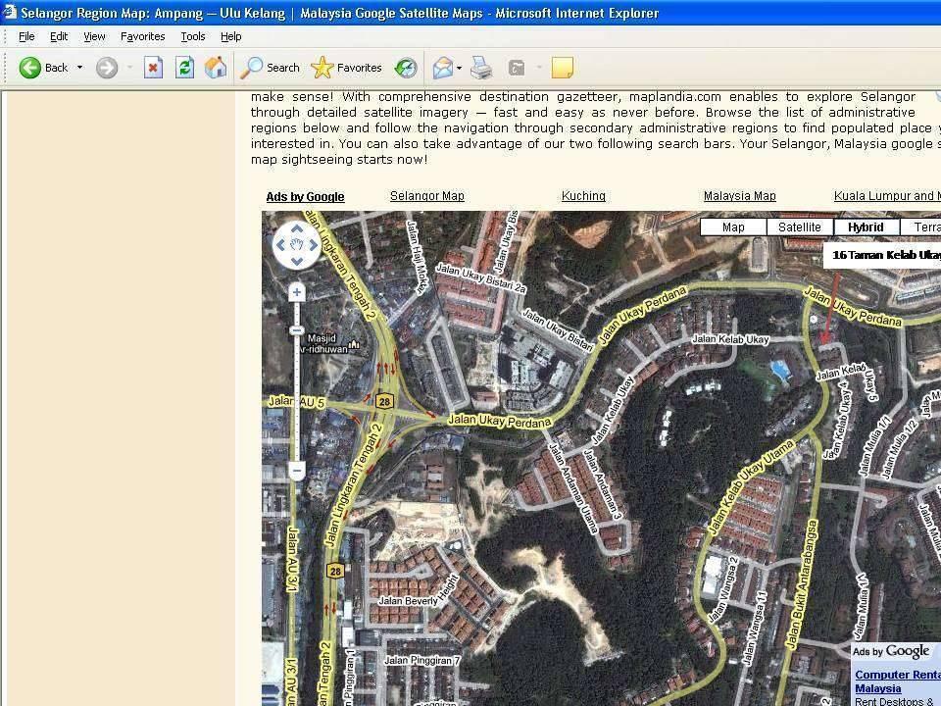The height and width of the screenshot is (706, 941).
Task: Open the Kuala Lumpur link
Action: point(887,196)
